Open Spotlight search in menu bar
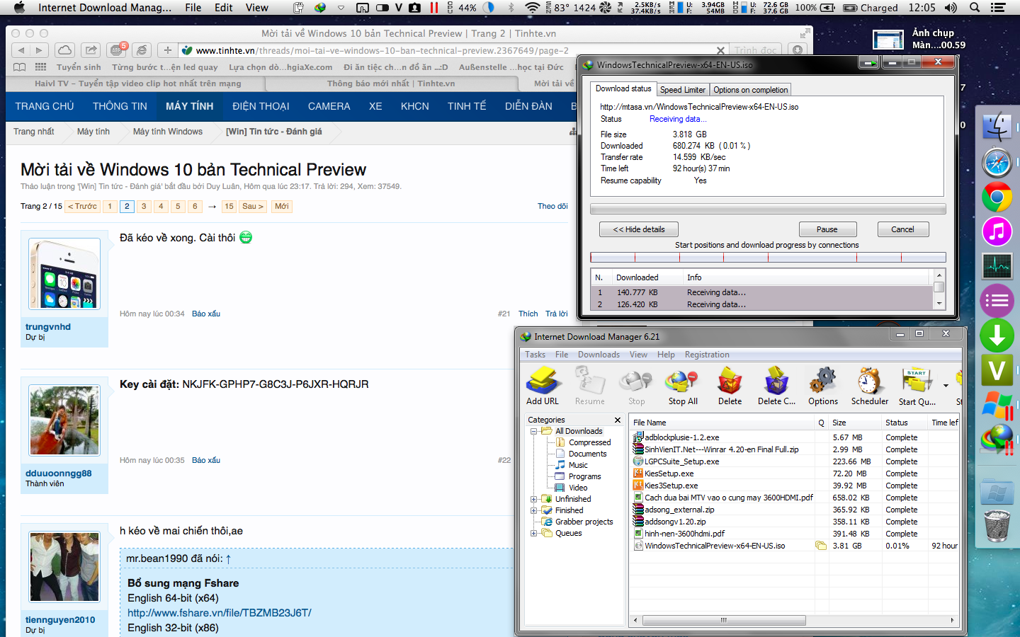Screen dimensions: 1020x637 click(975, 8)
